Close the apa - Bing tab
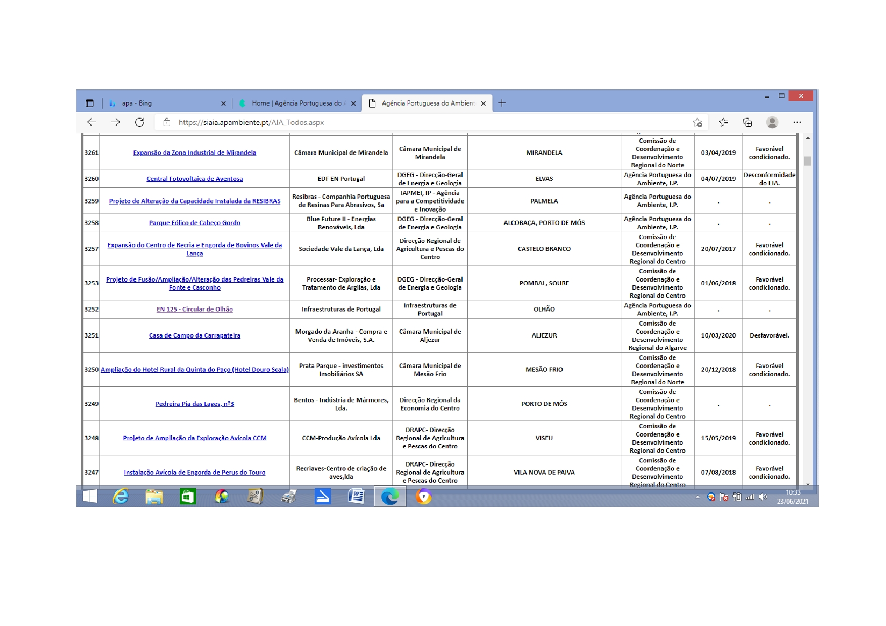 223,103
